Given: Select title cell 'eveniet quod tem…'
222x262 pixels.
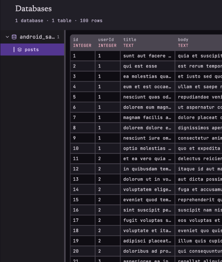Looking at the screenshot, I should point(148,200).
